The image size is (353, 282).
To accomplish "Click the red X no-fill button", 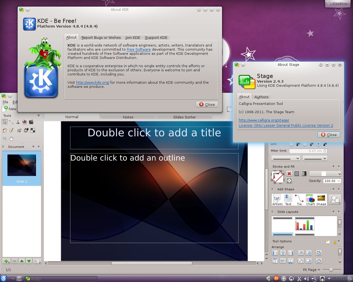I will tap(289, 173).
